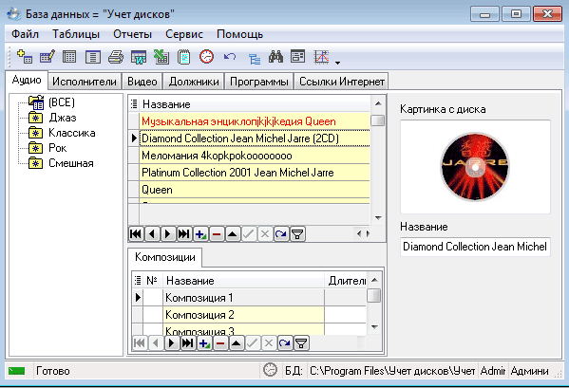569x388 pixels.
Task: Select the Джаз category folder
Action: tap(63, 118)
